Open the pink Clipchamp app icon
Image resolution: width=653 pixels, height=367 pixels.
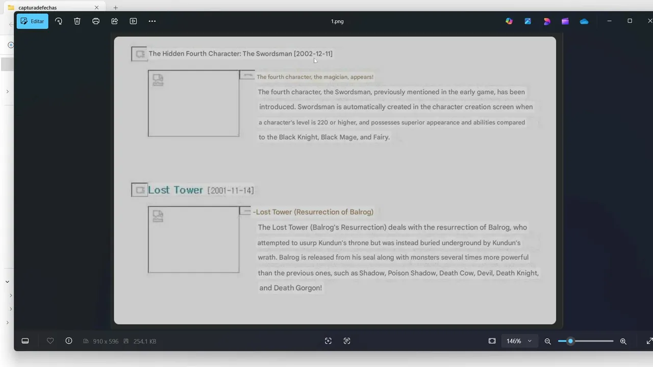pos(547,21)
